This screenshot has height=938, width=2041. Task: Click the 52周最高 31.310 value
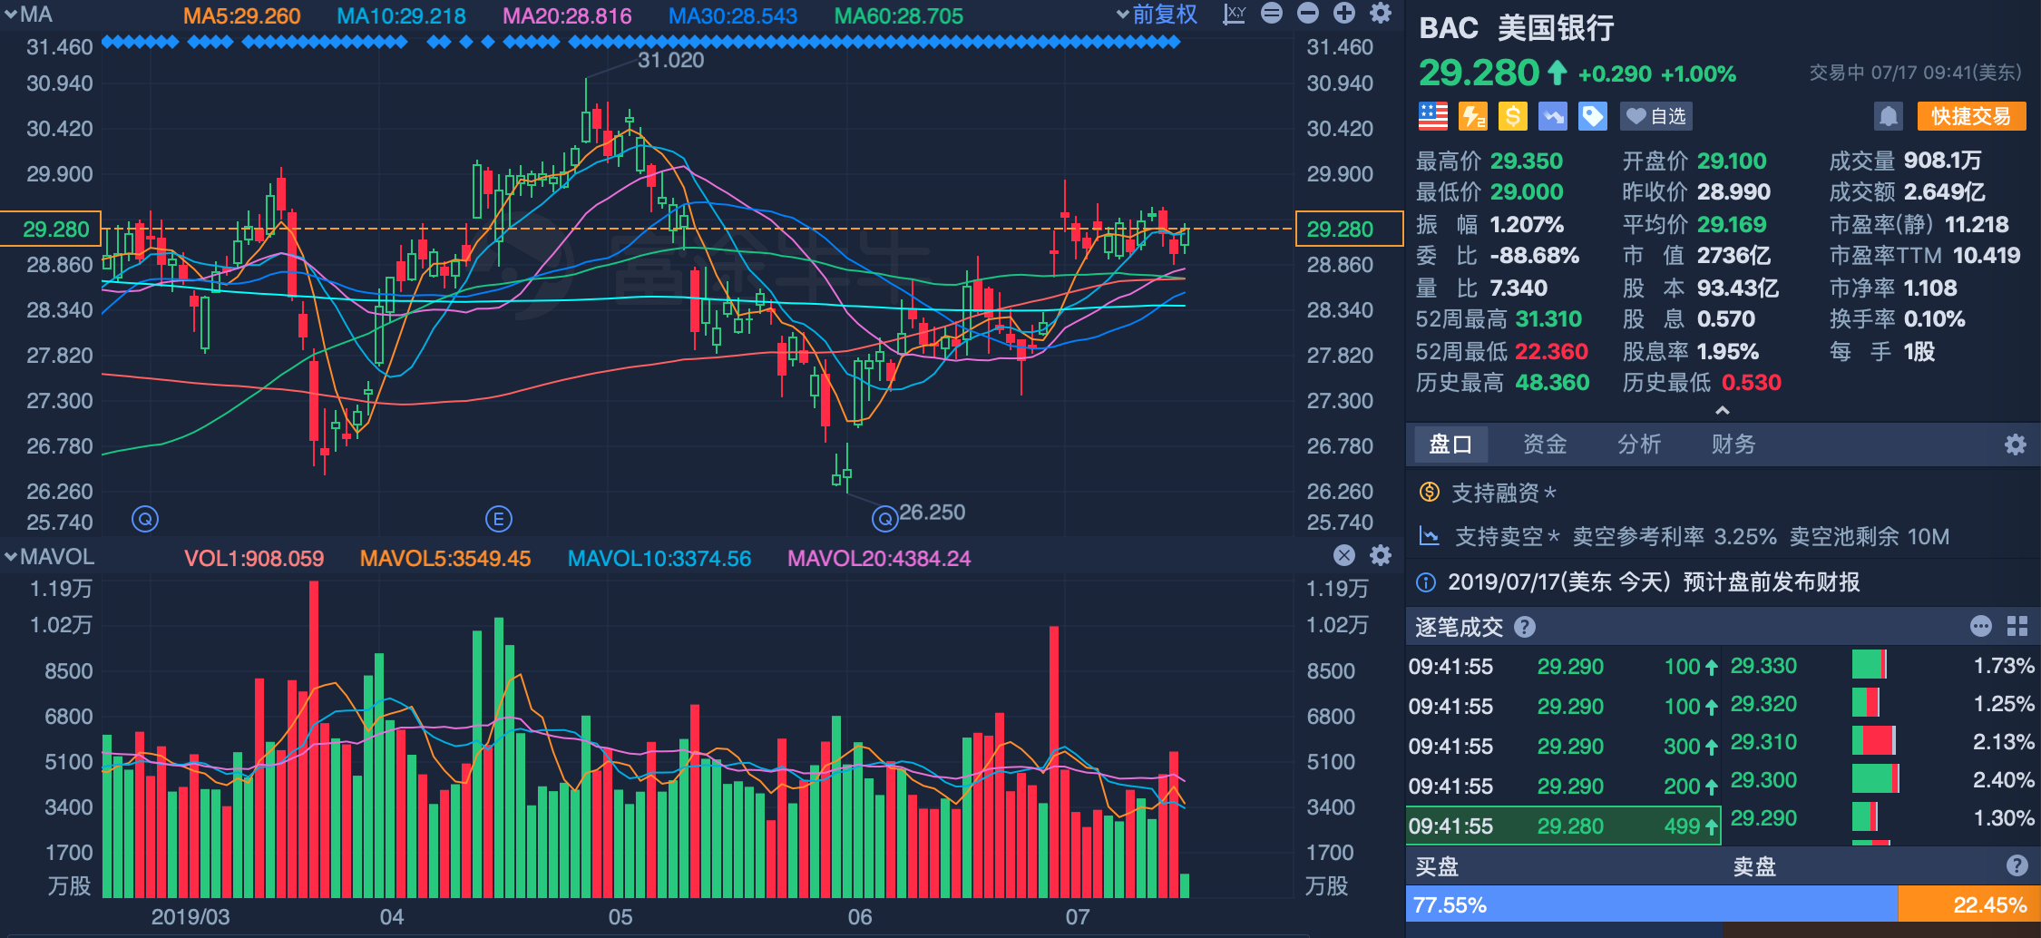click(x=1548, y=318)
